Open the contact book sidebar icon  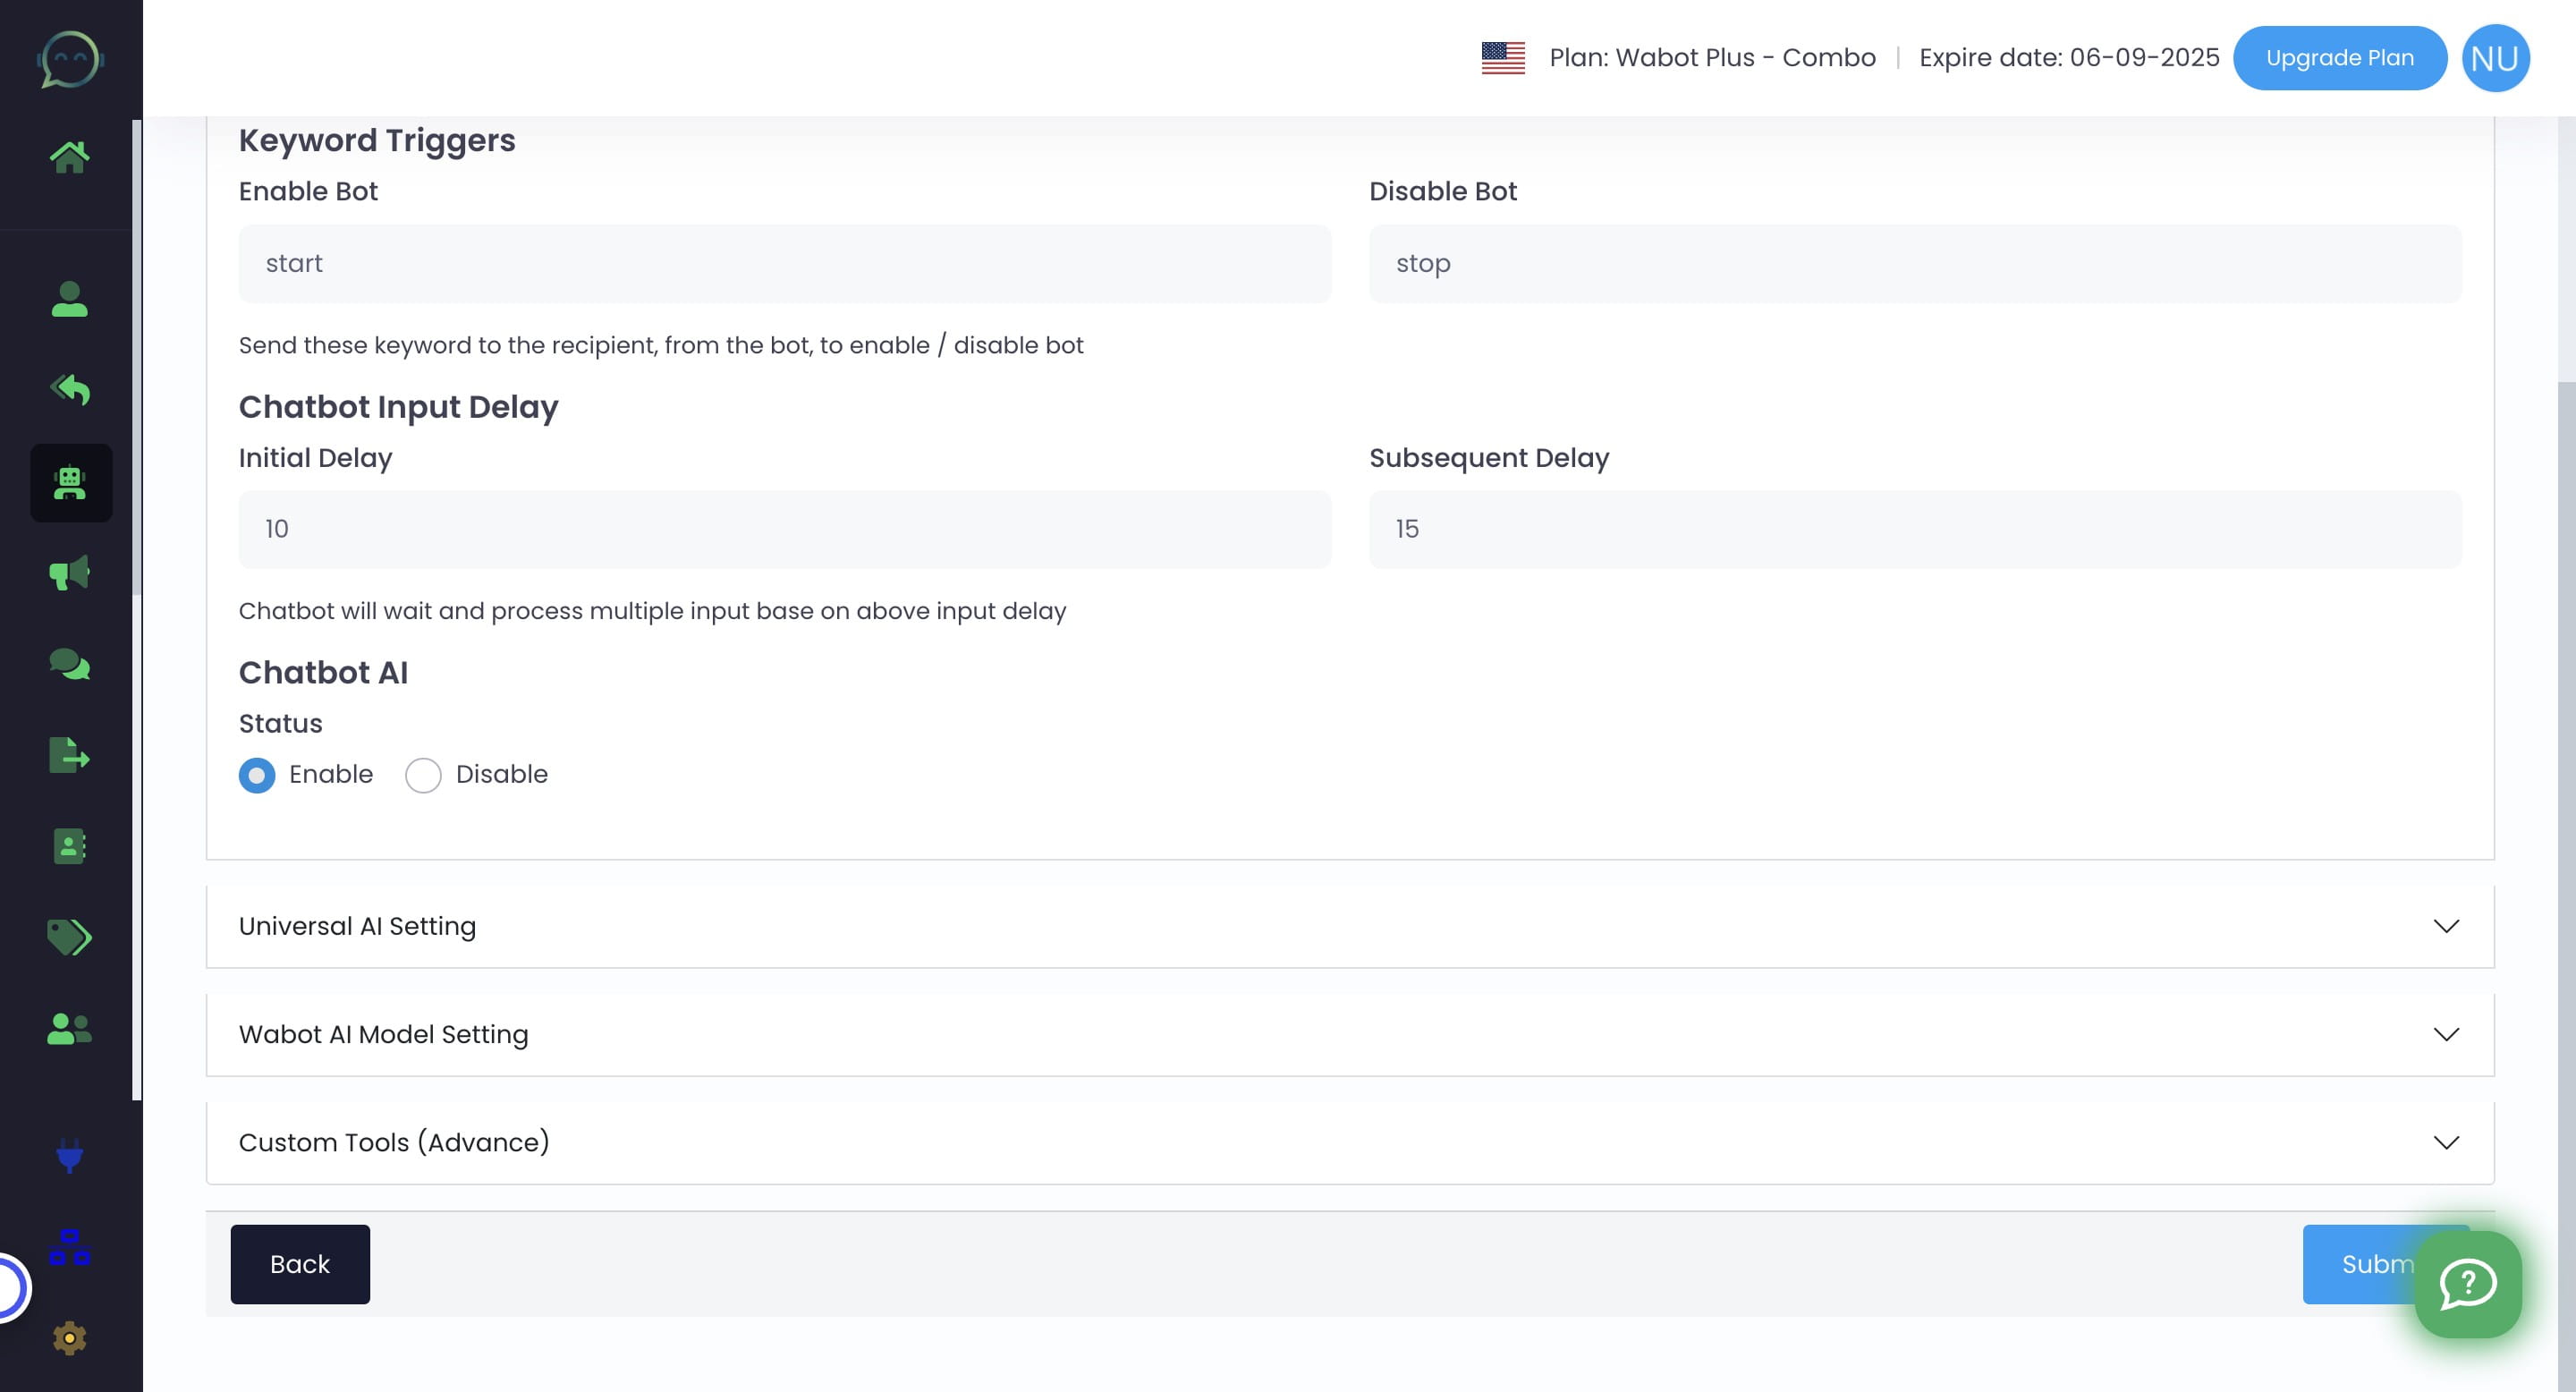tap(69, 846)
